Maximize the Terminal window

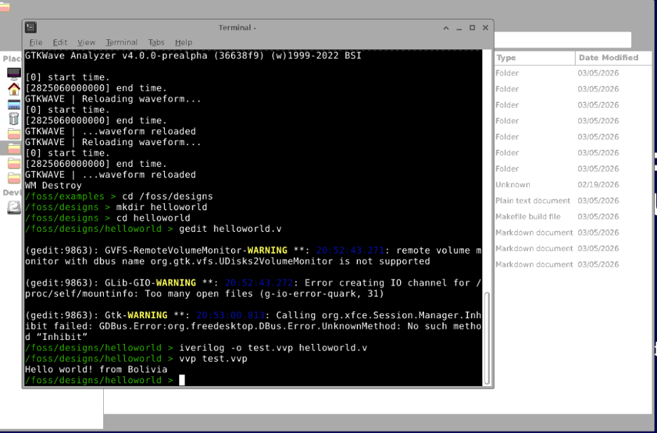point(472,28)
